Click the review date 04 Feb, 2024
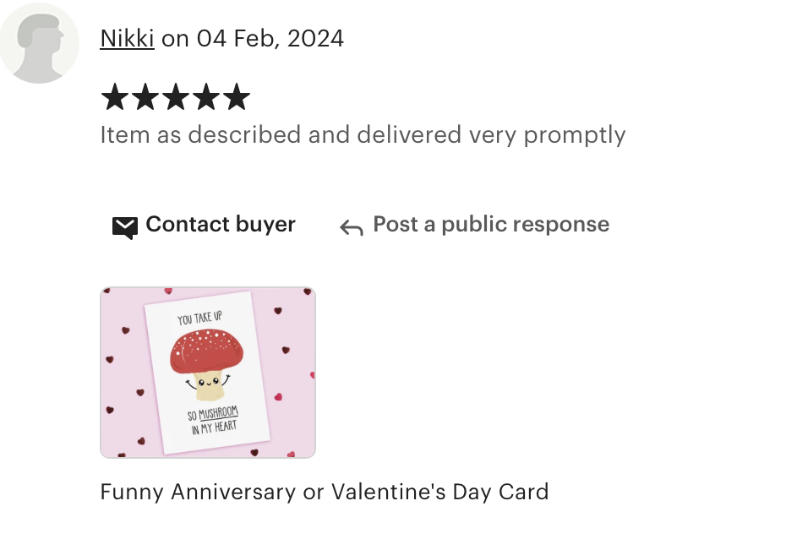Viewport: 786px width, 539px height. click(270, 39)
